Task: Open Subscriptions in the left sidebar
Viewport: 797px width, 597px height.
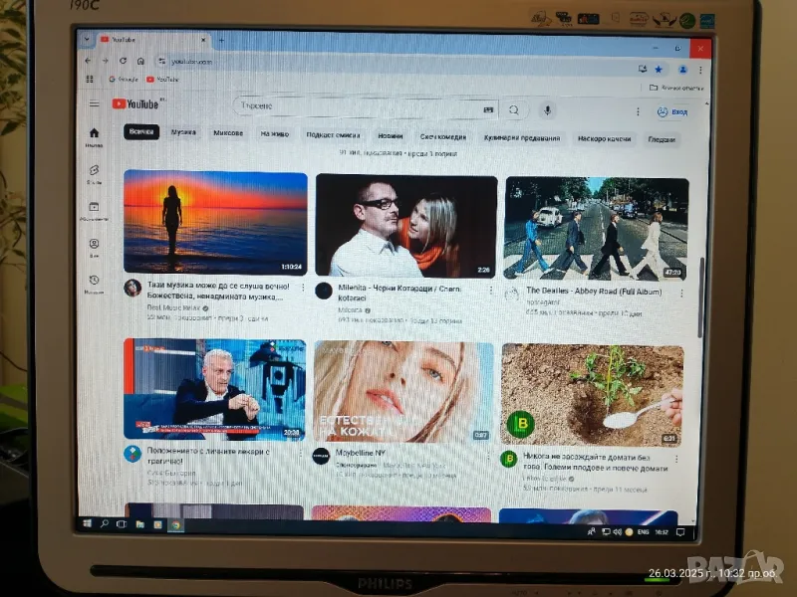Action: coord(94,210)
